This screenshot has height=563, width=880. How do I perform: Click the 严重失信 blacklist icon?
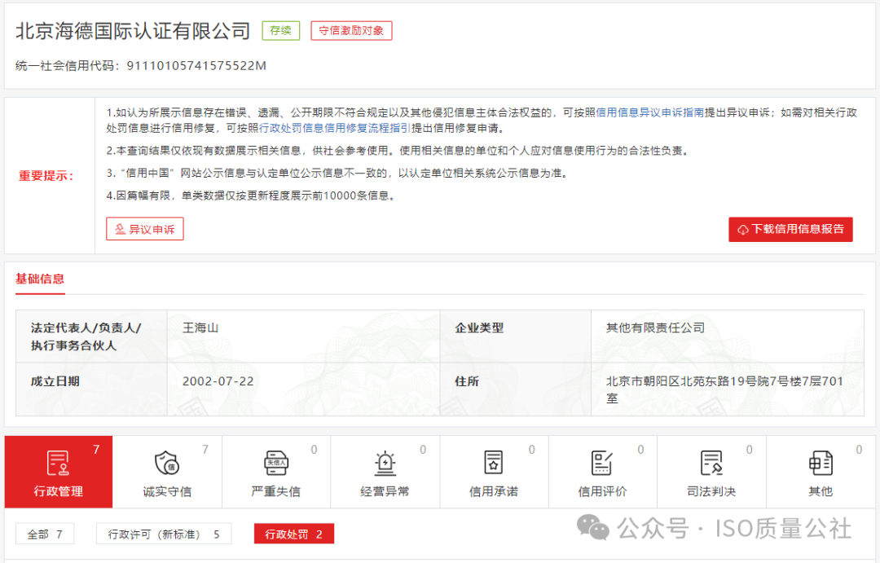(x=276, y=463)
